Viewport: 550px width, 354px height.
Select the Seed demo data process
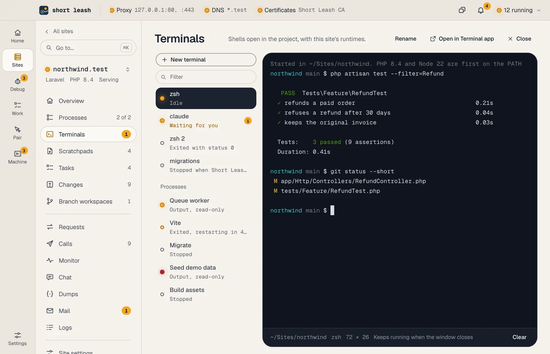pos(206,272)
